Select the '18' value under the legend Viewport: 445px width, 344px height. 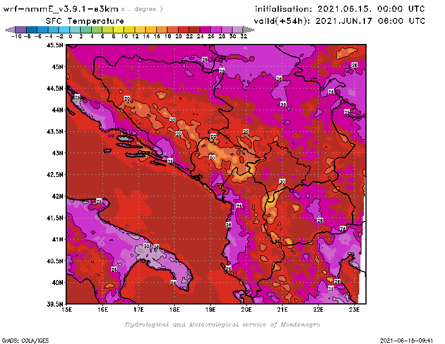[168, 36]
